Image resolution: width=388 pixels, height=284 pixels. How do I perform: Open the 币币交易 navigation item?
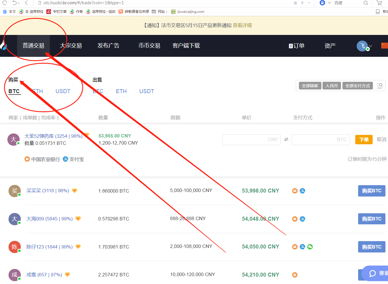149,46
